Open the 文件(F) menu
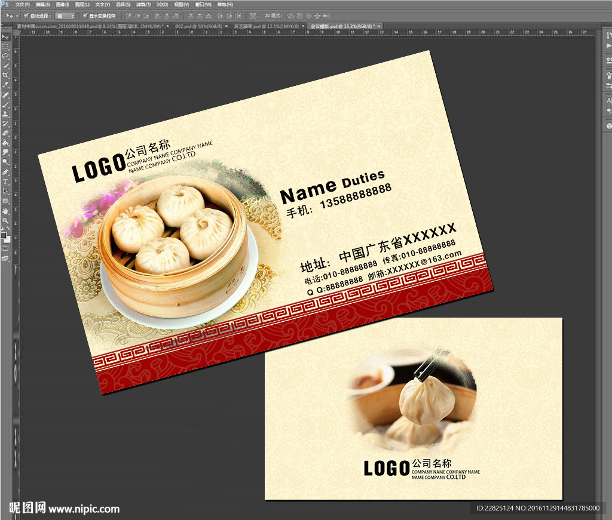The image size is (612, 520). click(x=22, y=4)
